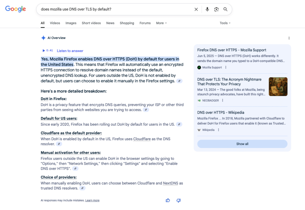The image size is (305, 210).
Task: Click the Google logo
Action: (15, 9)
